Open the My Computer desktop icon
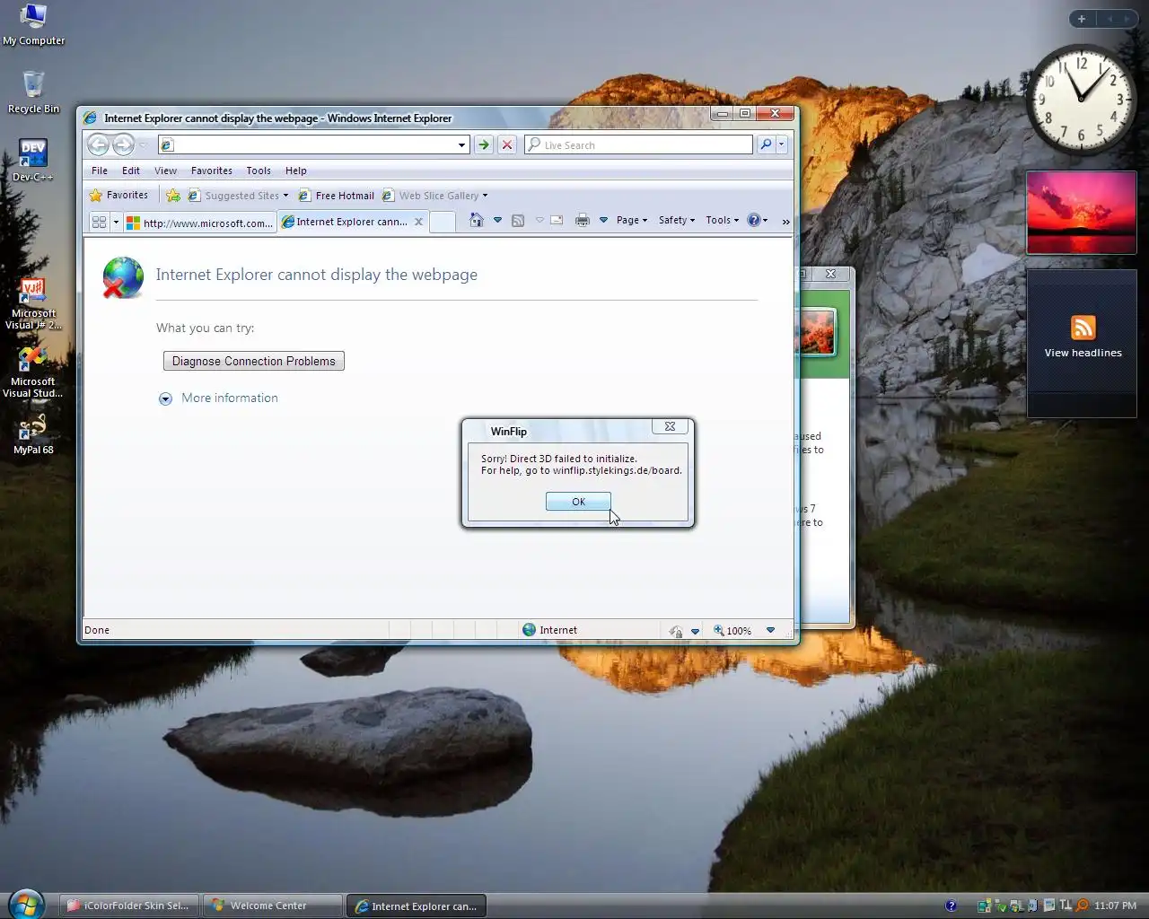1149x919 pixels. point(33,25)
